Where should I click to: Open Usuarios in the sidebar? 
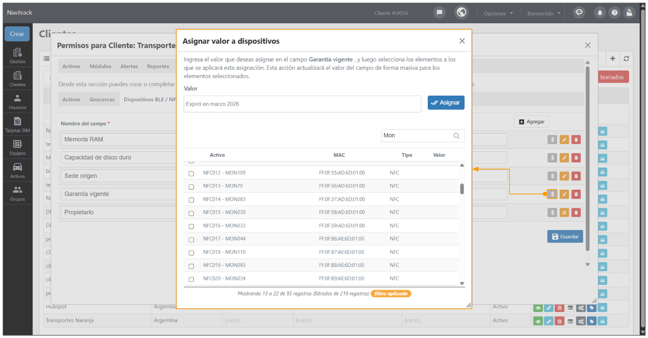(x=18, y=101)
